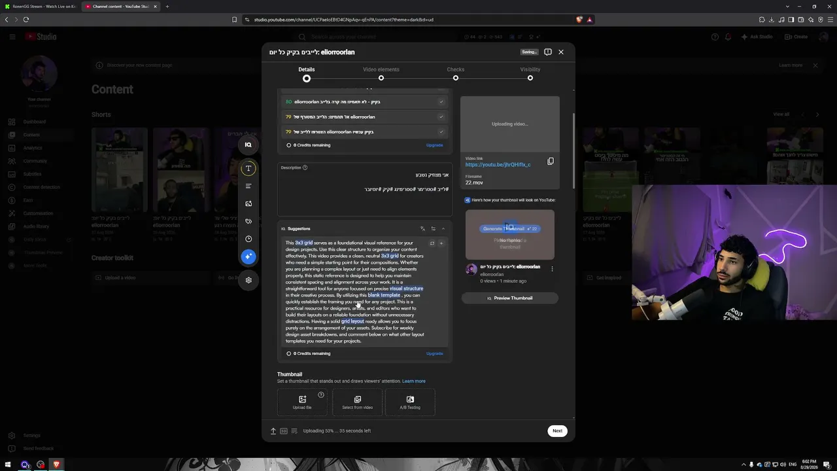Click the Next button
837x471 pixels.
coord(557,431)
